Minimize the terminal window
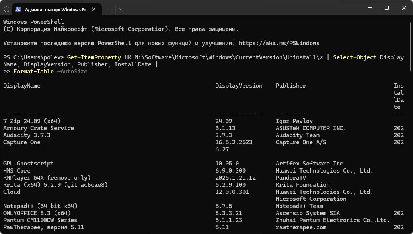 (369, 8)
